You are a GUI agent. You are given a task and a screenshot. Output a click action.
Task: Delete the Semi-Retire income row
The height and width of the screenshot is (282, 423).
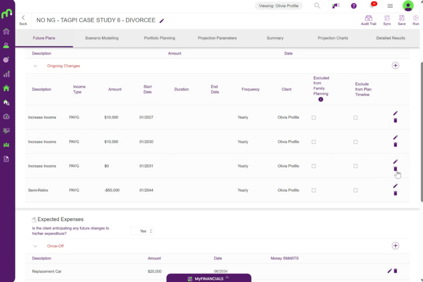(395, 193)
